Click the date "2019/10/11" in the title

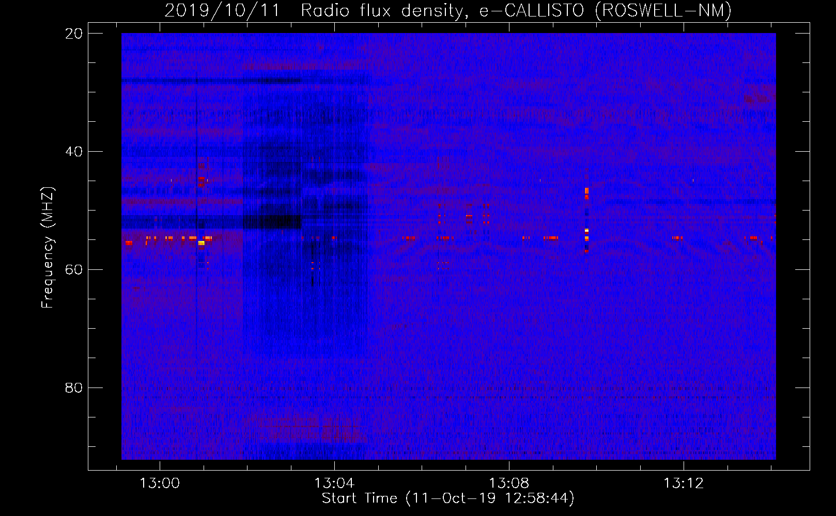[222, 10]
